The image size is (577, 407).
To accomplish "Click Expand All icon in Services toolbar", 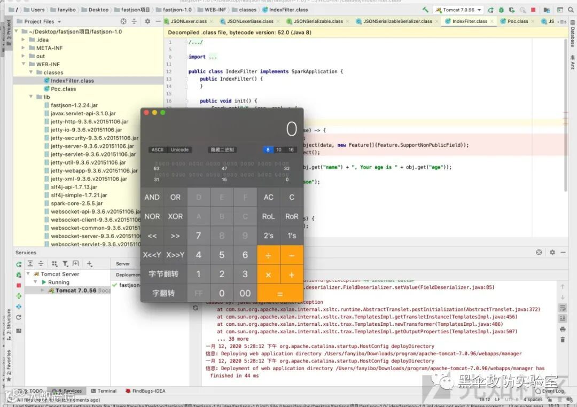I will tap(30, 263).
